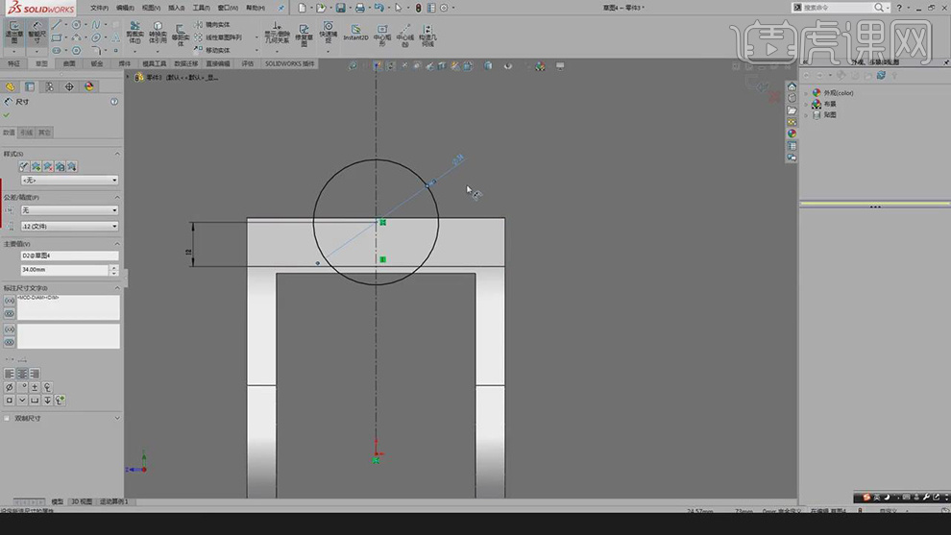Image resolution: width=951 pixels, height=535 pixels.
Task: Open the precision .12 (文件) dropdown
Action: (x=69, y=226)
